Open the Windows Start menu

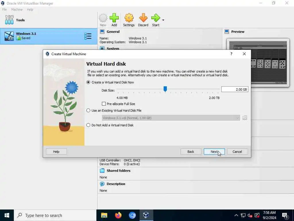(7, 215)
